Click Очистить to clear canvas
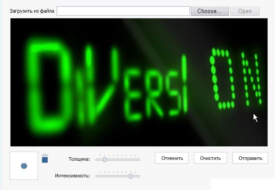This screenshot has height=190, width=275. click(211, 158)
